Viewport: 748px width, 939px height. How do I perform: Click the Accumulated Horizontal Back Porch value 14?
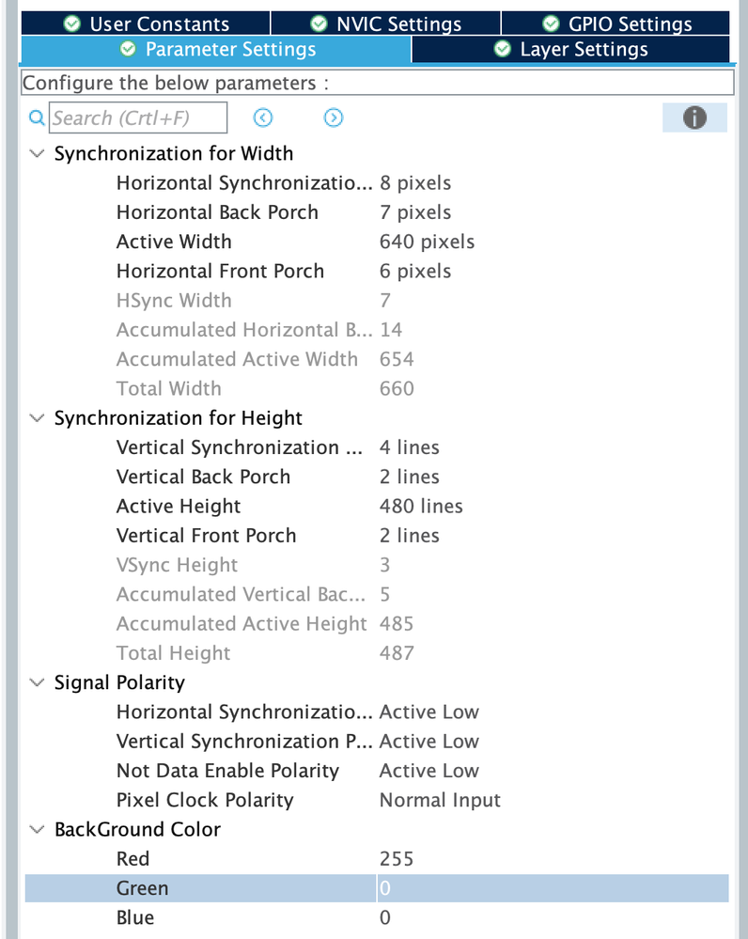(391, 329)
